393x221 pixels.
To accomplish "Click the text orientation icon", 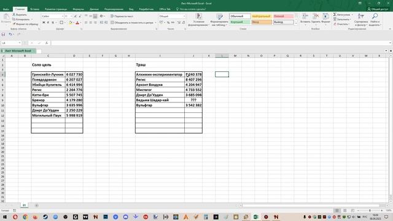I will point(101,17).
